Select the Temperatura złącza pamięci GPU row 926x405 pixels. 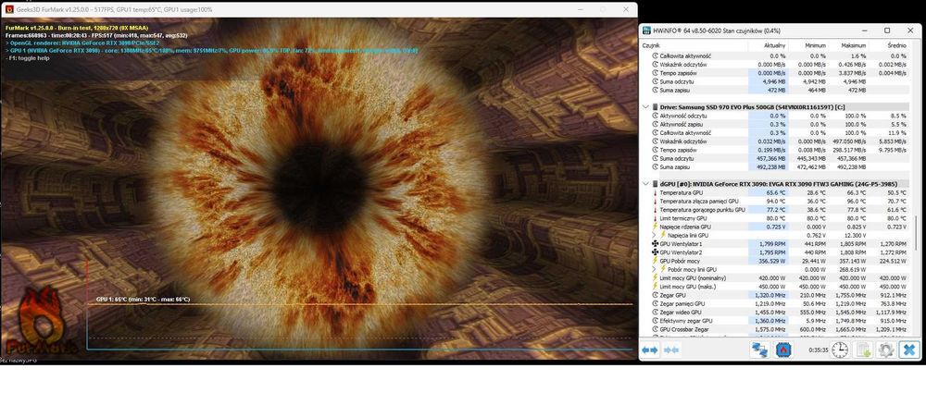tap(775, 201)
